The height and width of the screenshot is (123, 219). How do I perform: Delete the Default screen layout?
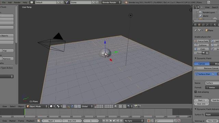click(x=62, y=2)
